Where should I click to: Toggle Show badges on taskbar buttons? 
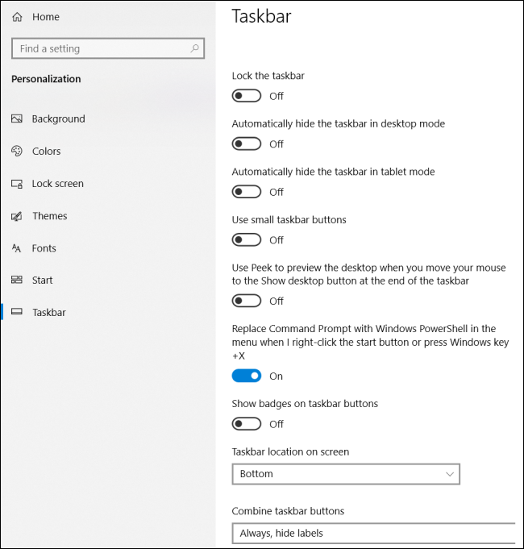pos(247,424)
